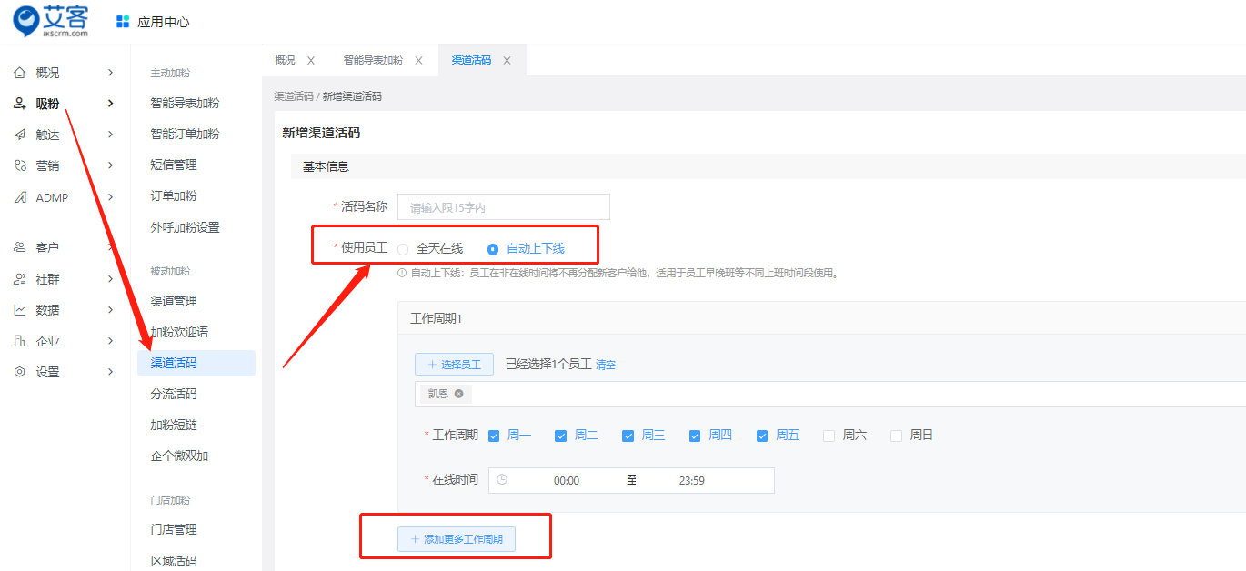Image resolution: width=1246 pixels, height=571 pixels.
Task: Click the 应用中心 grid icon
Action: 123,22
